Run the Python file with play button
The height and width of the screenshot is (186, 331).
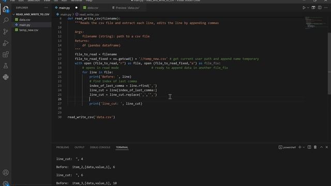[304, 8]
